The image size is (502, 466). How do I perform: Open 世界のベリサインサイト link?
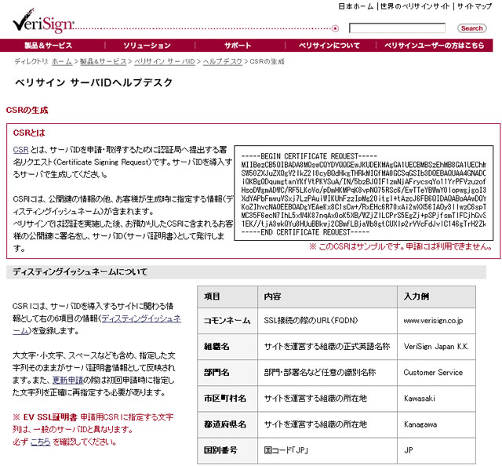click(x=415, y=6)
